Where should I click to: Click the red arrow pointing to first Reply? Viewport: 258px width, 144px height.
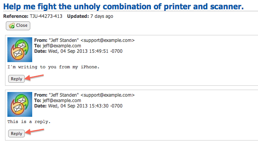[x=35, y=77]
